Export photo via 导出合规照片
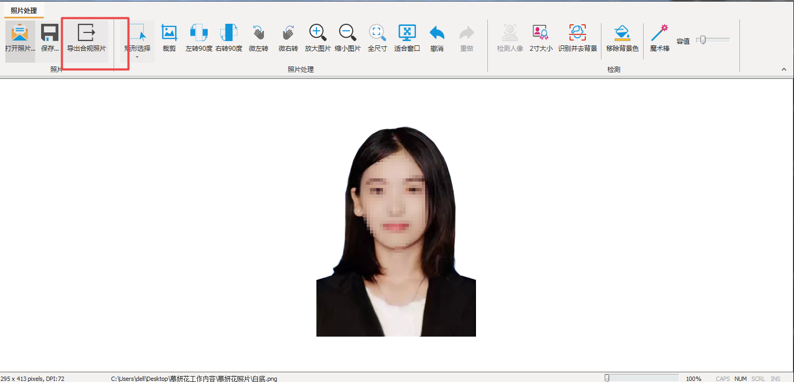794x382 pixels. coord(87,38)
